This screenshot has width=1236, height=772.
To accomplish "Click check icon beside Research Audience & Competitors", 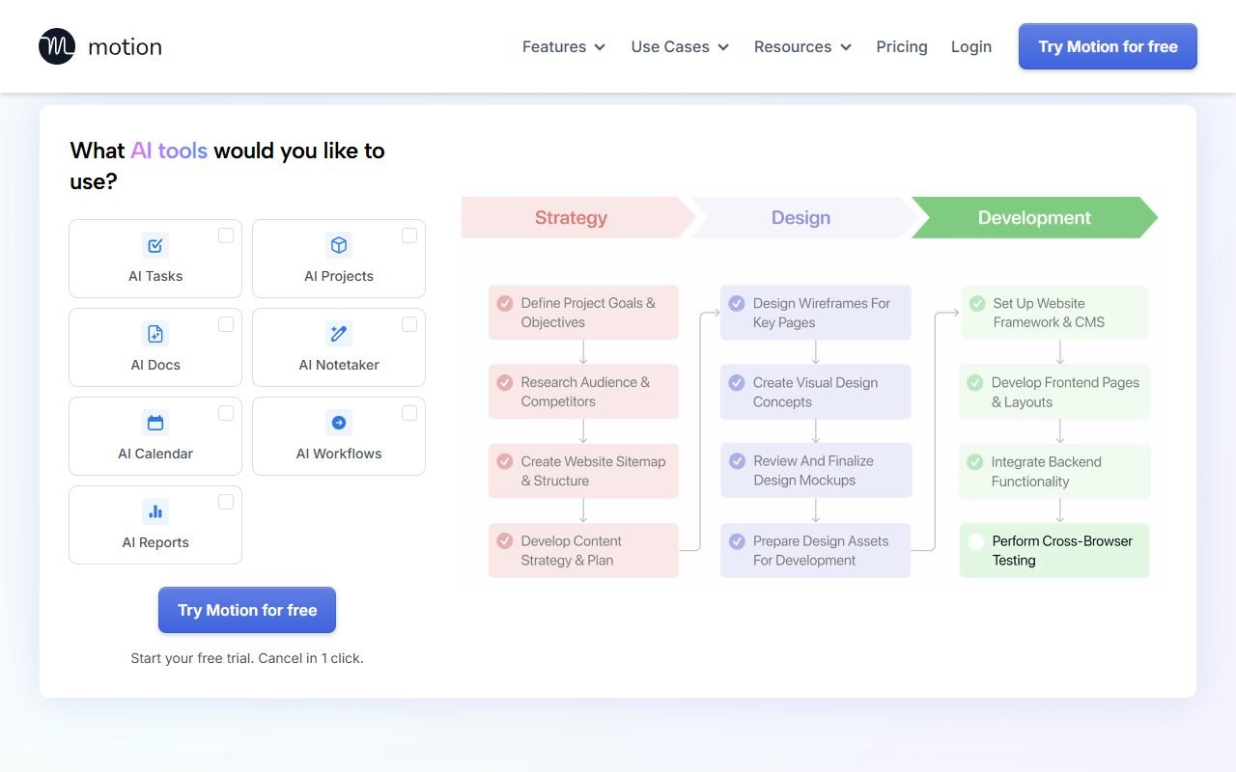I will coord(504,382).
